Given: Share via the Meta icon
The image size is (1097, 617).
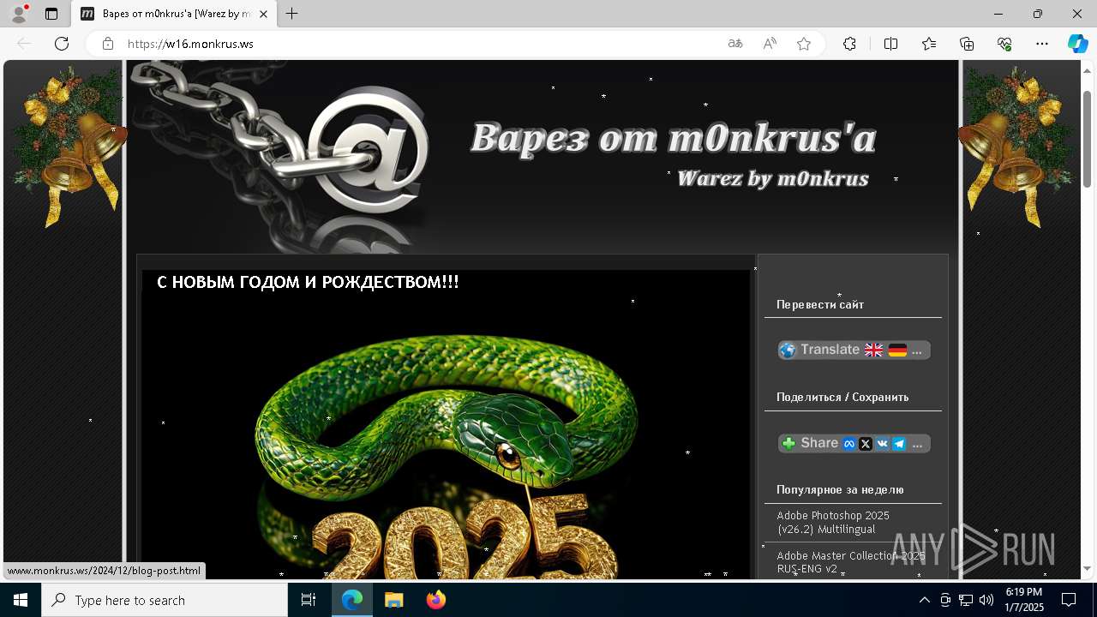Looking at the screenshot, I should (x=849, y=444).
